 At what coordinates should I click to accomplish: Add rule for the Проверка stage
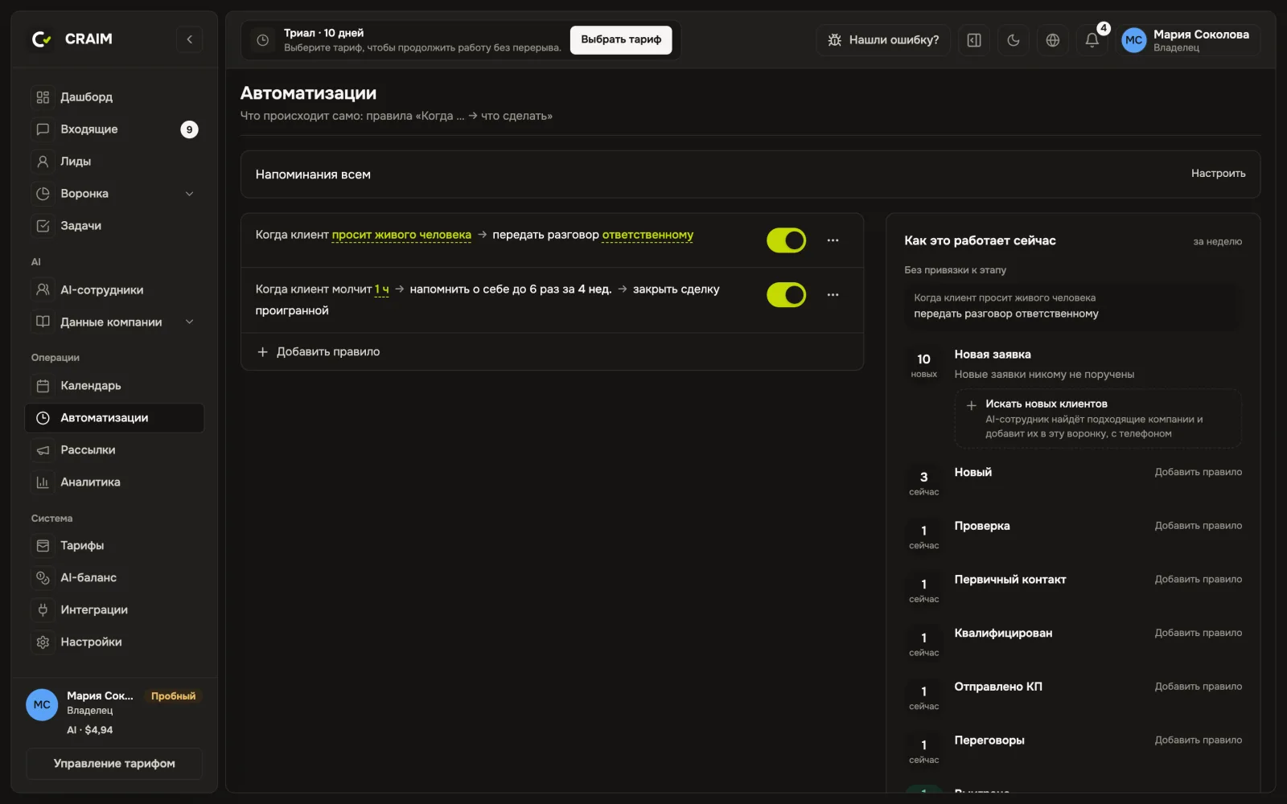pyautogui.click(x=1198, y=526)
